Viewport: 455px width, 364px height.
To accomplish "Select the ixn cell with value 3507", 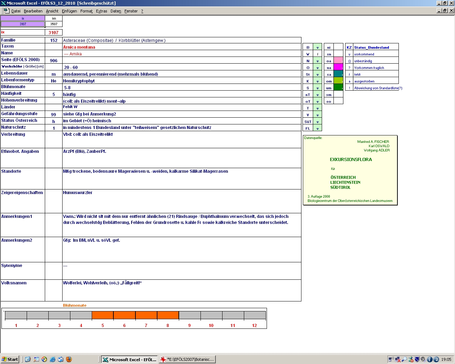I will [x=54, y=24].
